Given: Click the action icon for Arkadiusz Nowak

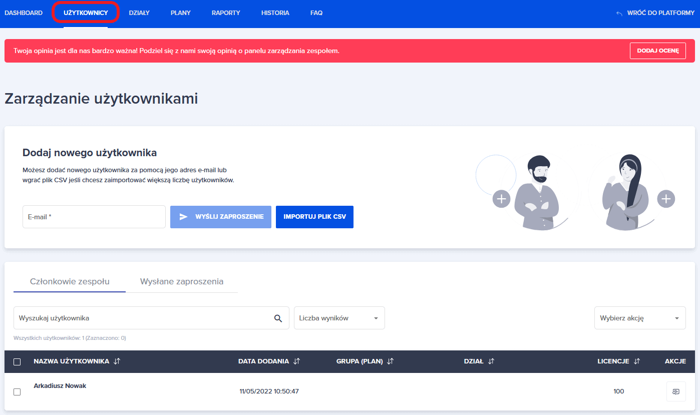Looking at the screenshot, I should pos(675,391).
